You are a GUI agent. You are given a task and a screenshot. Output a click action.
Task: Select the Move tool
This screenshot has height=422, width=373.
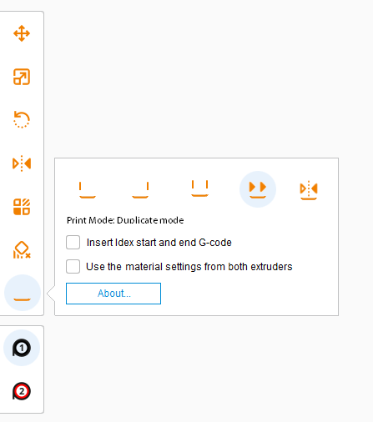click(22, 33)
